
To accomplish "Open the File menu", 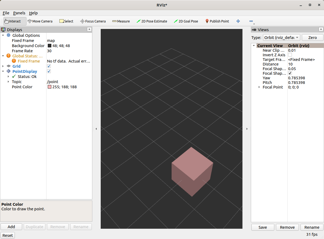I will coord(6,13).
